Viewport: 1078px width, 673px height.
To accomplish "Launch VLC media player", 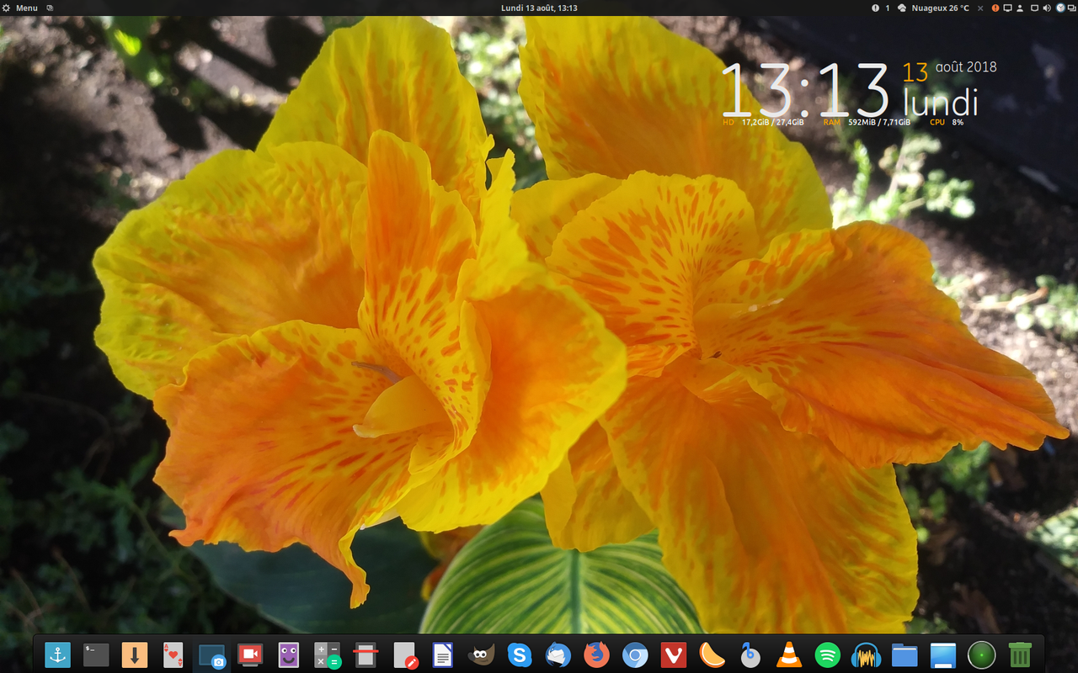I will (789, 654).
